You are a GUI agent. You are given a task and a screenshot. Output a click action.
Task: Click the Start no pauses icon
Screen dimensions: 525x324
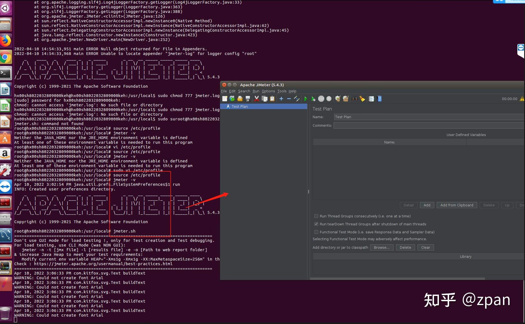(313, 99)
